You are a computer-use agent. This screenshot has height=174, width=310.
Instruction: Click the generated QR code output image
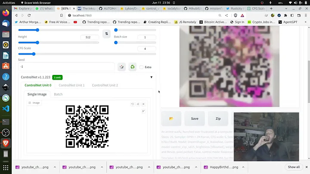[x=229, y=66]
